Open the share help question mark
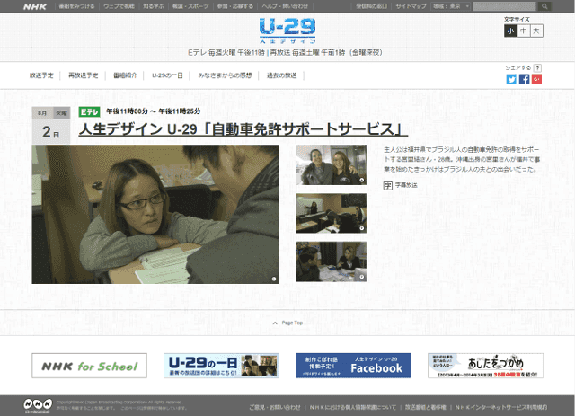This screenshot has width=575, height=416. 537,68
